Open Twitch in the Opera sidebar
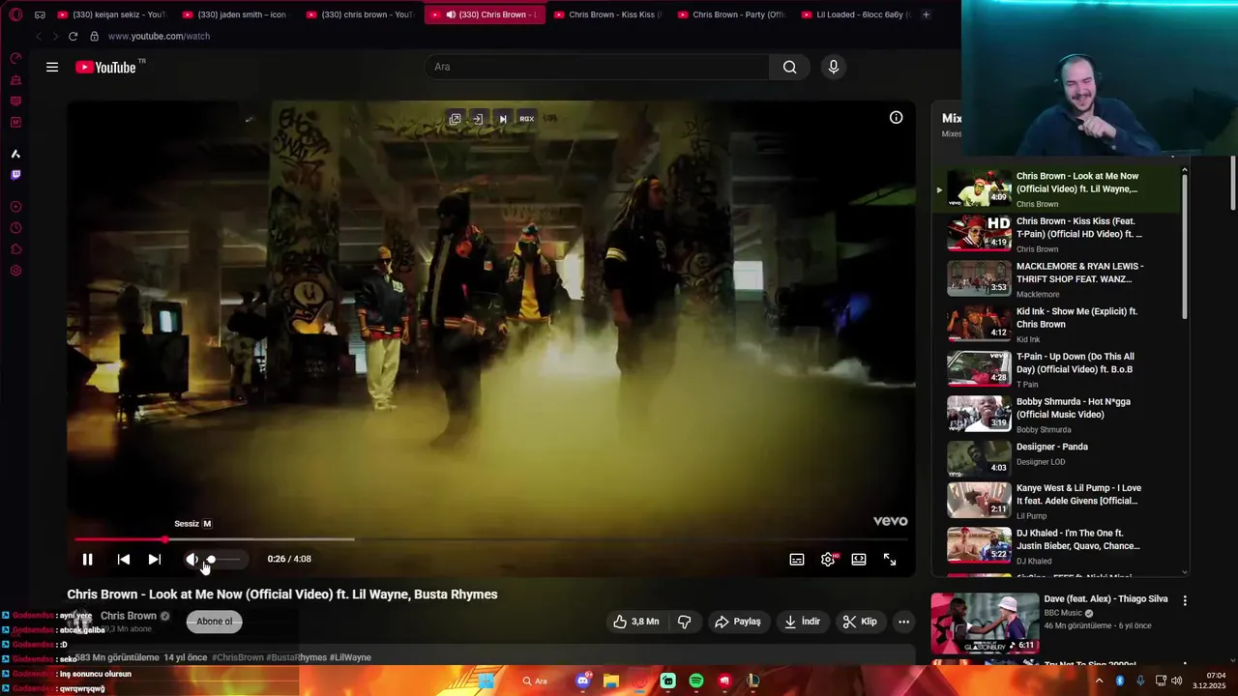 coord(15,175)
